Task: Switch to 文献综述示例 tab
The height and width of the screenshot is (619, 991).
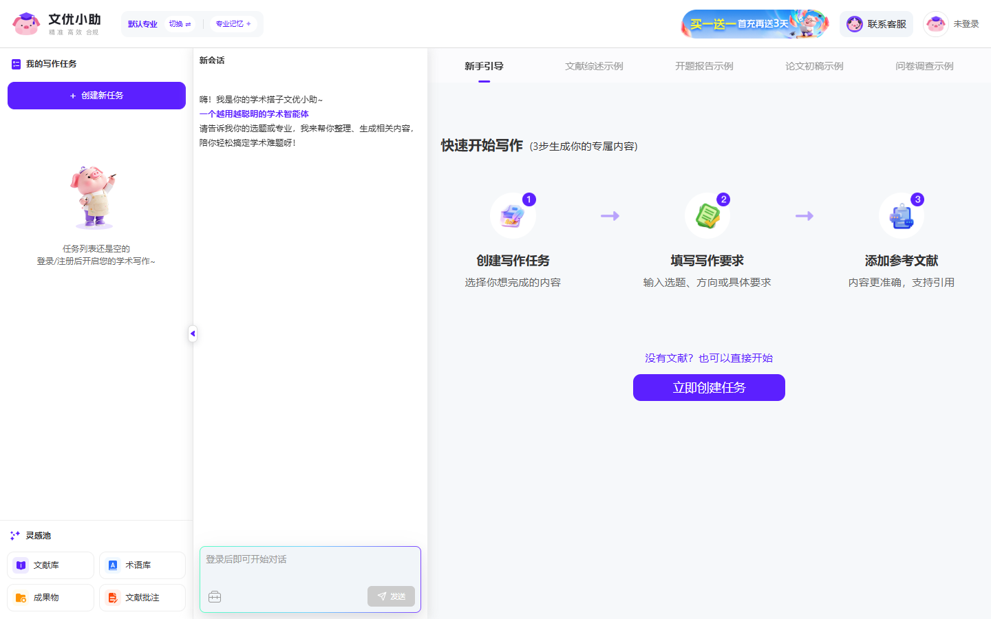Action: click(594, 66)
